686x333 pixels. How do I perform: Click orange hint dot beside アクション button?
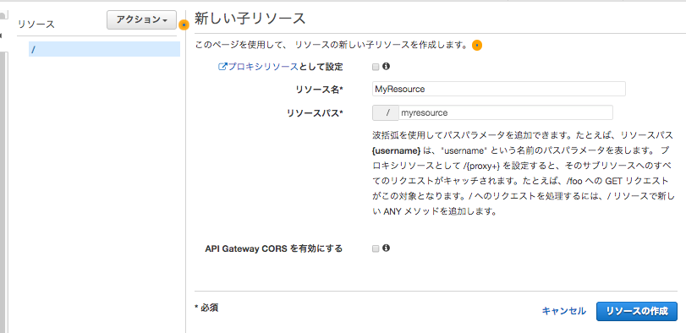(184, 25)
